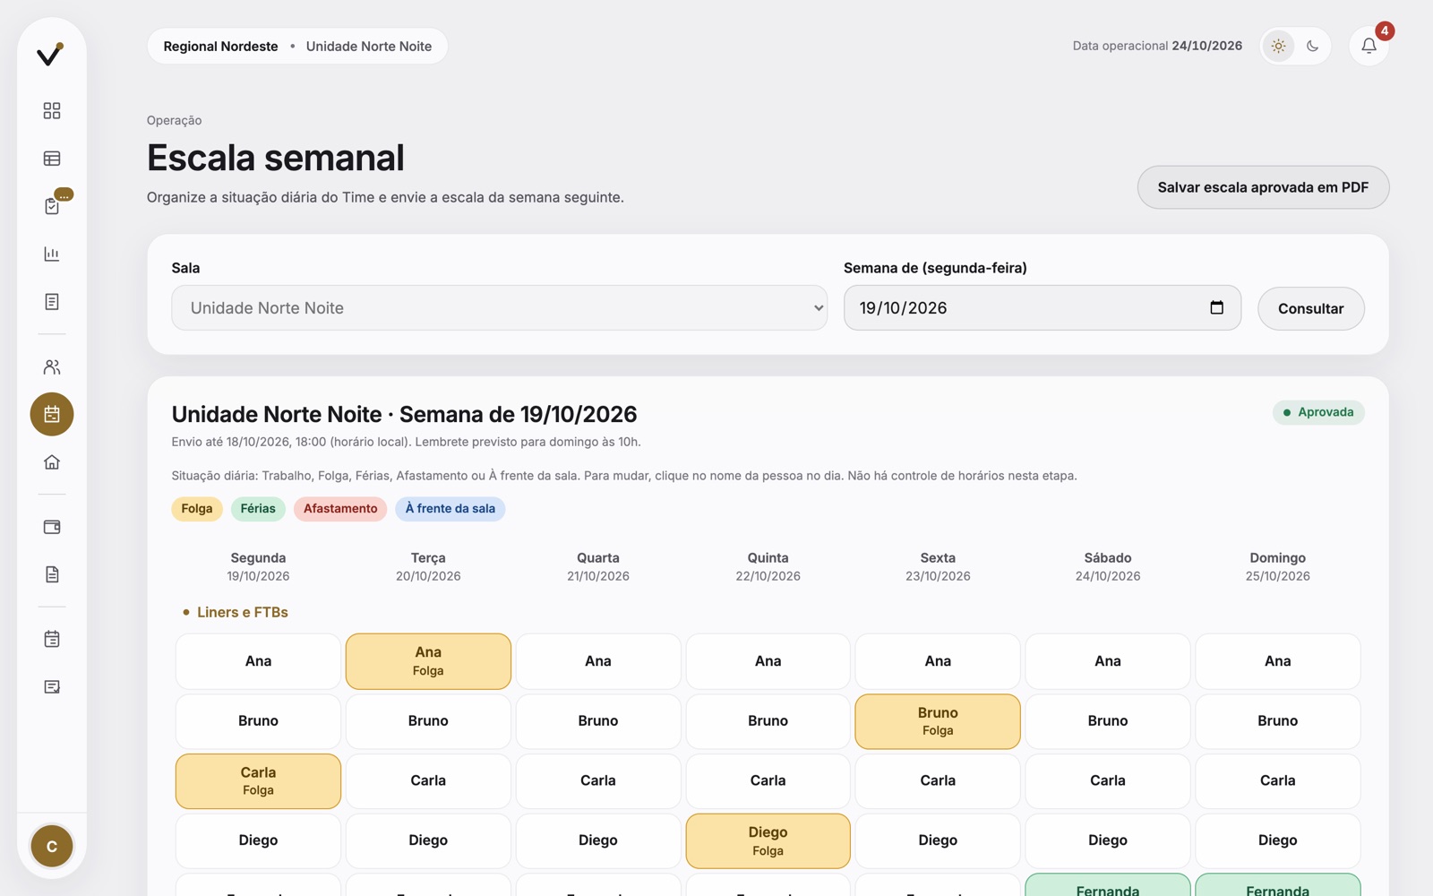
Task: Open the Sala dropdown Unidade Norte Noite
Action: pyautogui.click(x=499, y=308)
